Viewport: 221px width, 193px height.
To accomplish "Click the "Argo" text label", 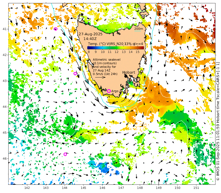I will (115, 91).
